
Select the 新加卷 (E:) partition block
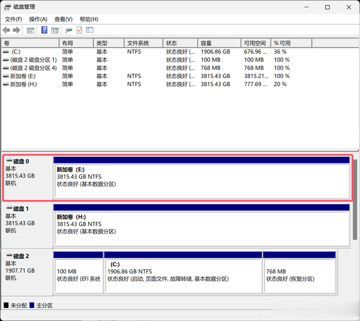tap(201, 177)
